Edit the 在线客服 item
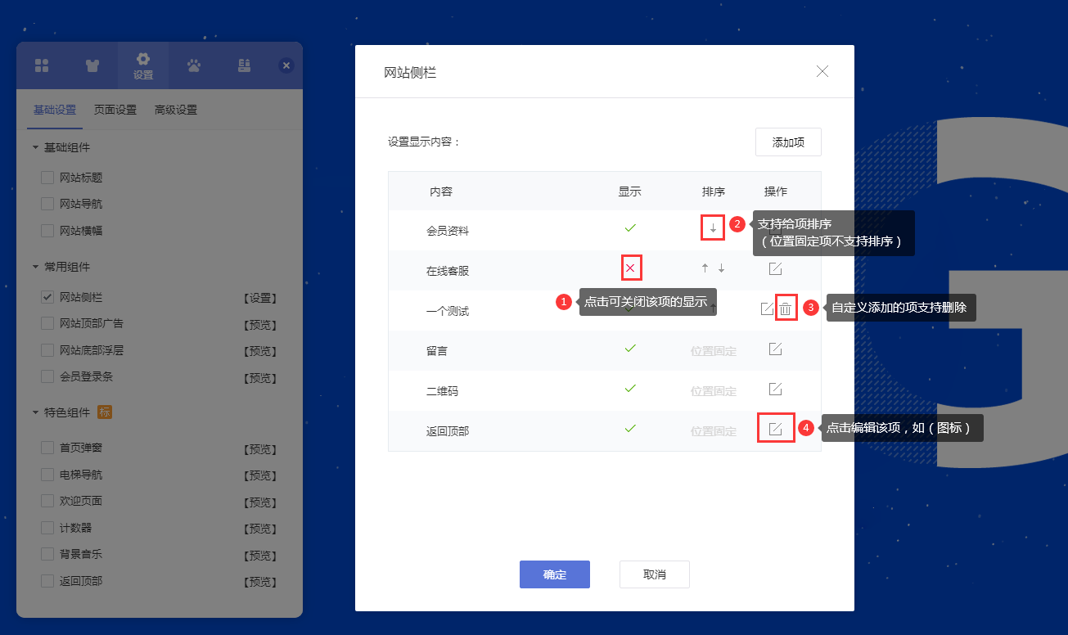The image size is (1068, 635). pos(775,268)
